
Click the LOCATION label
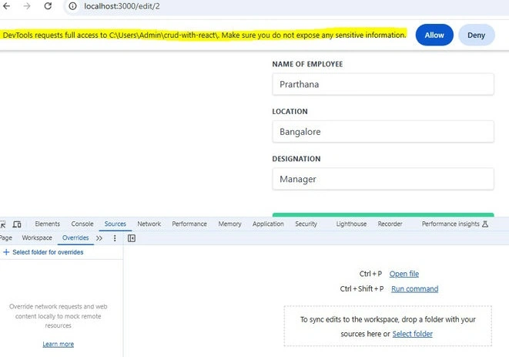point(290,112)
